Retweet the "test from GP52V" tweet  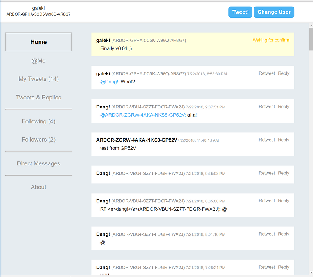[267, 140]
